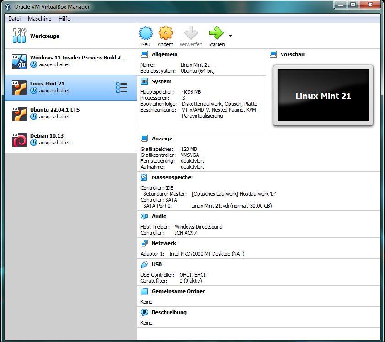
Task: Open the USB settings heading link
Action: [157, 264]
